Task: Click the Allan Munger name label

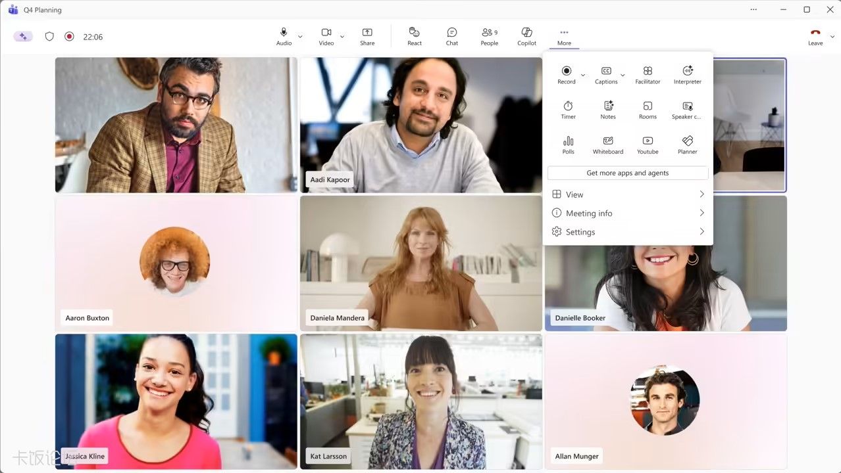Action: click(576, 456)
